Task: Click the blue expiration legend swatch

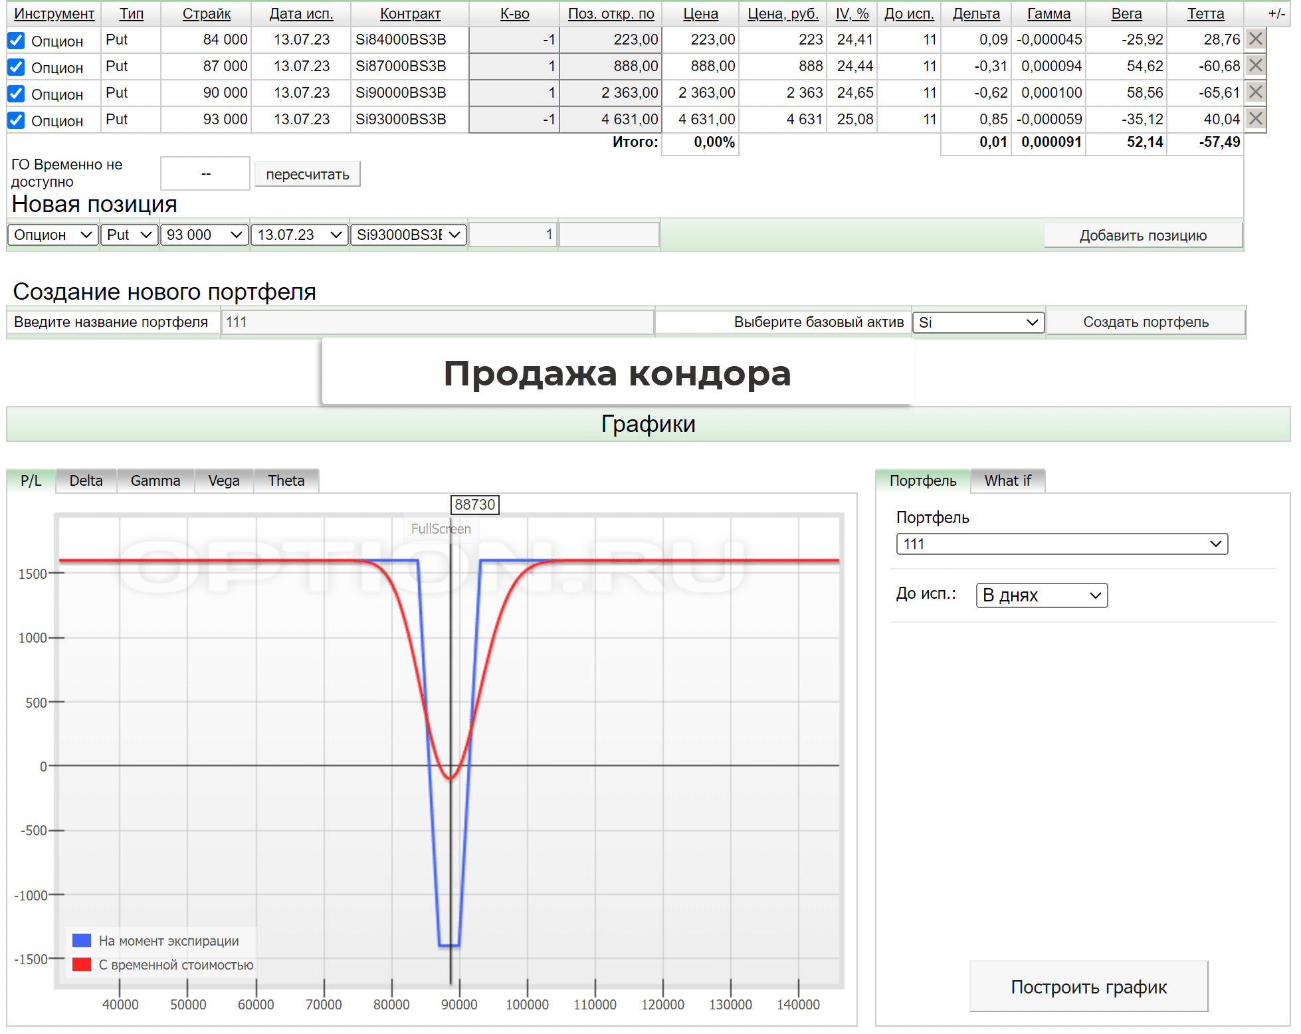Action: 82,940
